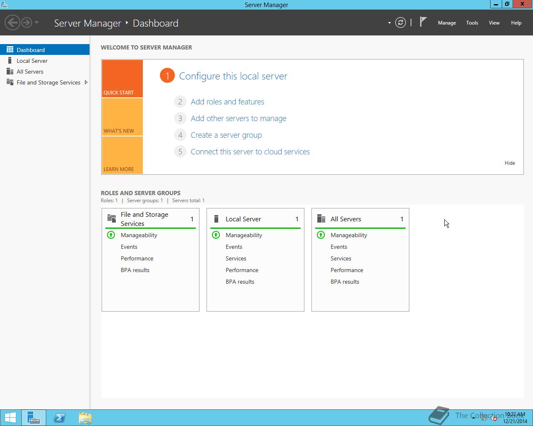
Task: Open the Manage menu
Action: [x=447, y=23]
